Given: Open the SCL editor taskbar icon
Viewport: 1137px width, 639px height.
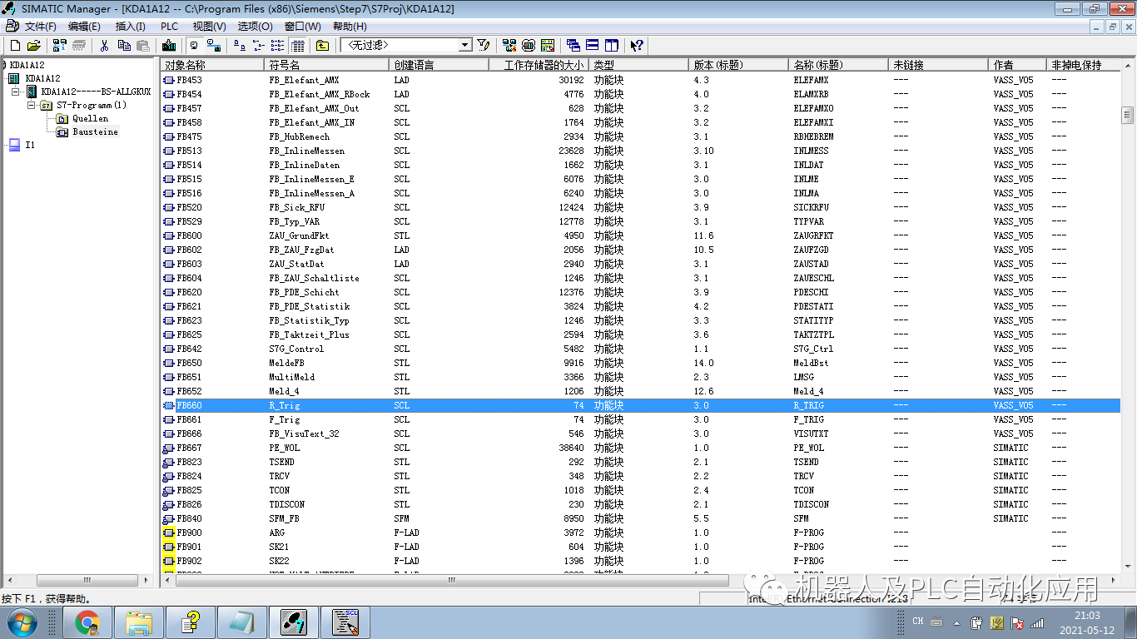Looking at the screenshot, I should click(x=345, y=622).
